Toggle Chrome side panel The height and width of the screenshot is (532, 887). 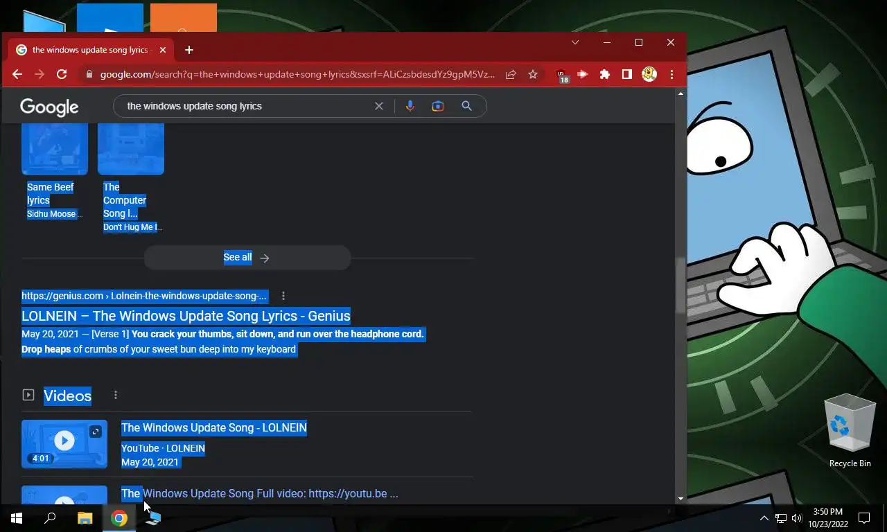click(627, 74)
